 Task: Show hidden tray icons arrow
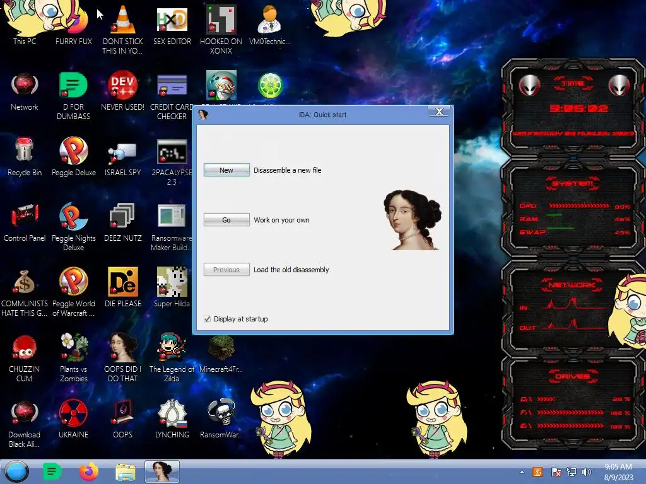click(522, 472)
